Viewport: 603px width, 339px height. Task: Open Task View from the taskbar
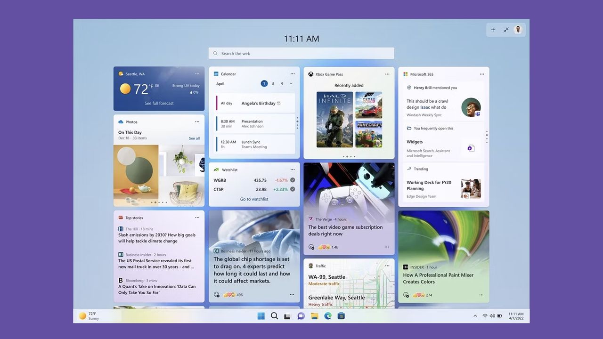[x=288, y=315]
